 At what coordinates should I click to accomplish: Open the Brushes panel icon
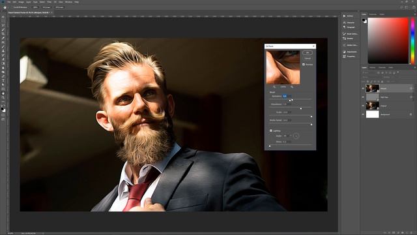(x=344, y=39)
